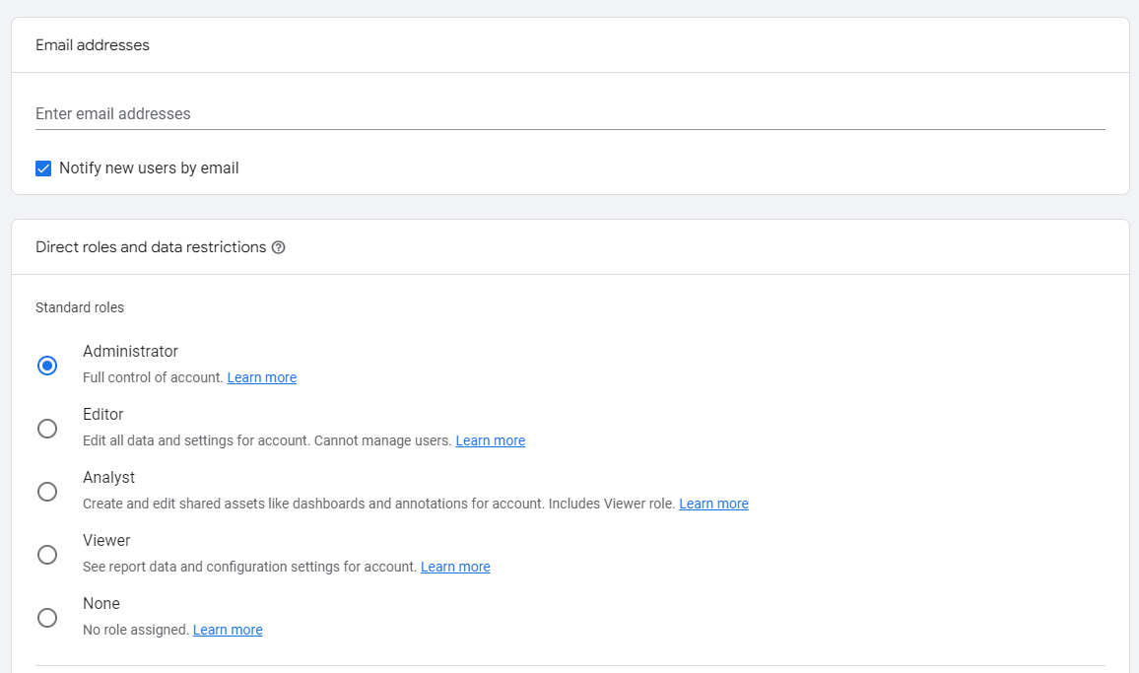Click the Direct roles and data restrictions heading

pos(151,247)
